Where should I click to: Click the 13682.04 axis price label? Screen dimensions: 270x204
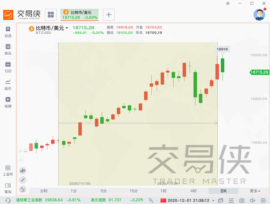(x=259, y=142)
